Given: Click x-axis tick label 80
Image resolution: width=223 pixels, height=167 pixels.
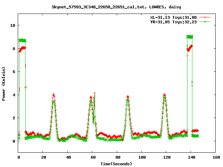Looking at the screenshot, I should click(118, 157).
